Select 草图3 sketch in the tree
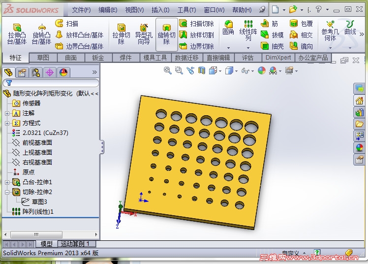Viewport: 368px width, 264px height. [34, 202]
